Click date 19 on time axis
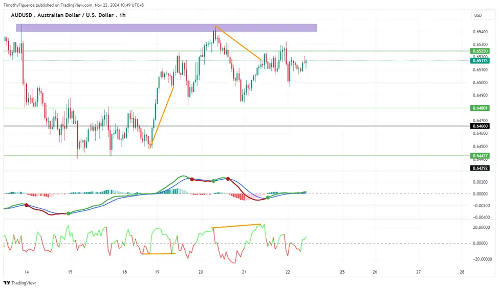This screenshot has height=289, width=499. (157, 272)
